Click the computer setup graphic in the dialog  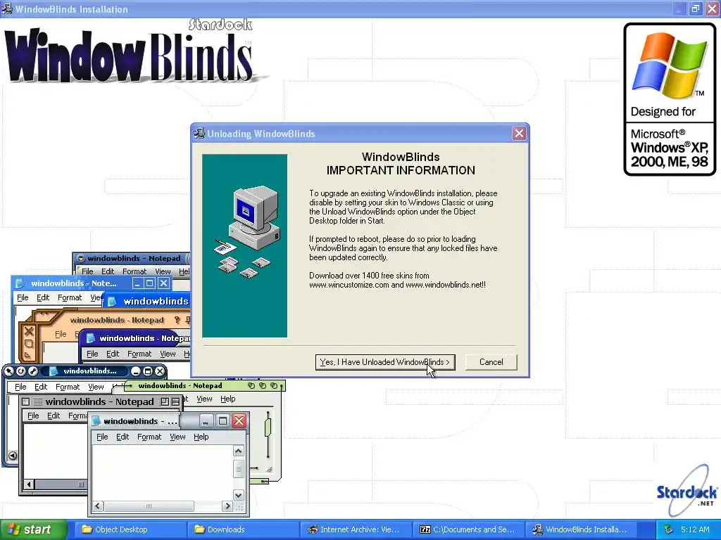244,245
